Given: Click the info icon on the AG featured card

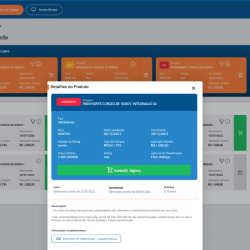Looking at the screenshot, I should click(x=227, y=64).
